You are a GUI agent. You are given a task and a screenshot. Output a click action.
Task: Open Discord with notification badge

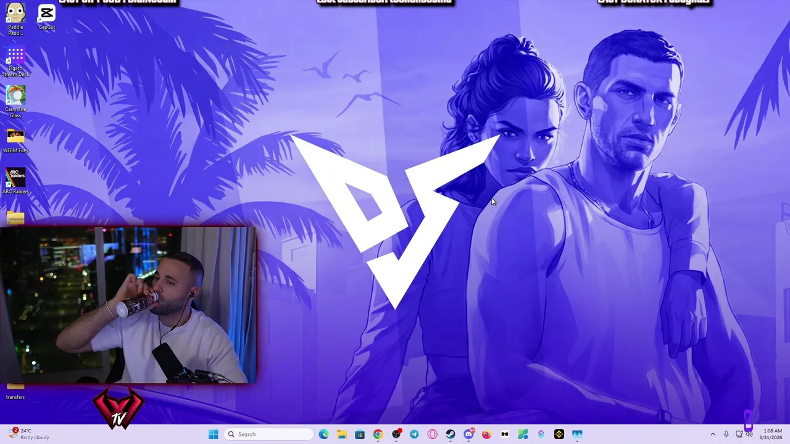click(x=468, y=434)
